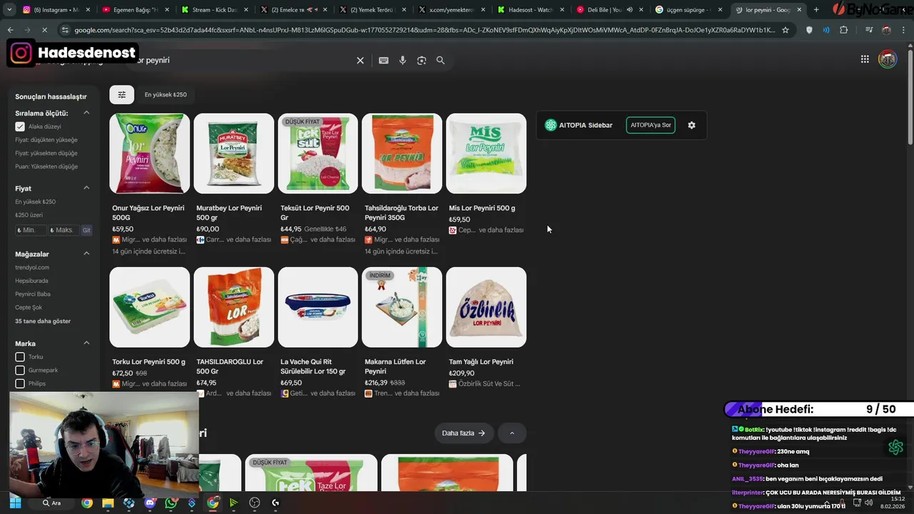This screenshot has width=914, height=514.
Task: Open Onur Yağsız Lor Peyniri product image
Action: pyautogui.click(x=149, y=153)
